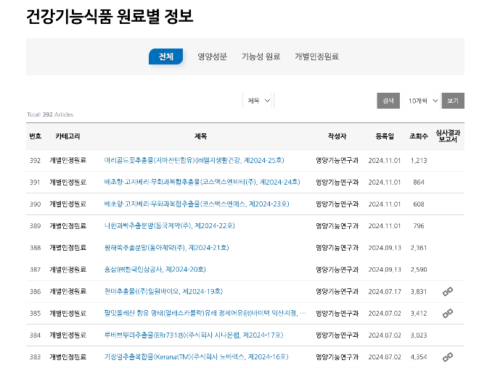
Task: Open article 홍삼 한국인삼공사 제2024-20호
Action: [x=155, y=270]
